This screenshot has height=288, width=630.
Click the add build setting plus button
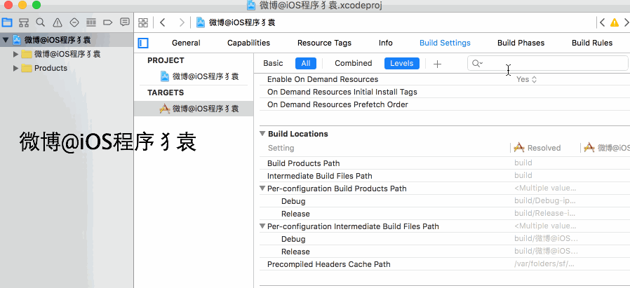(437, 64)
